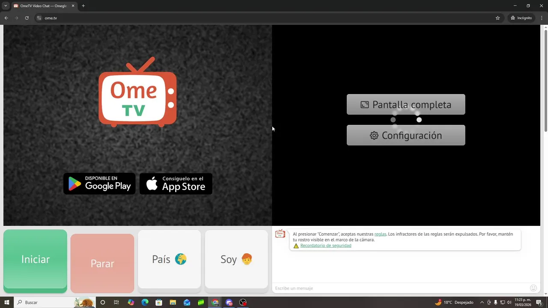Open the weather widget 18°C Despejado

(454, 302)
